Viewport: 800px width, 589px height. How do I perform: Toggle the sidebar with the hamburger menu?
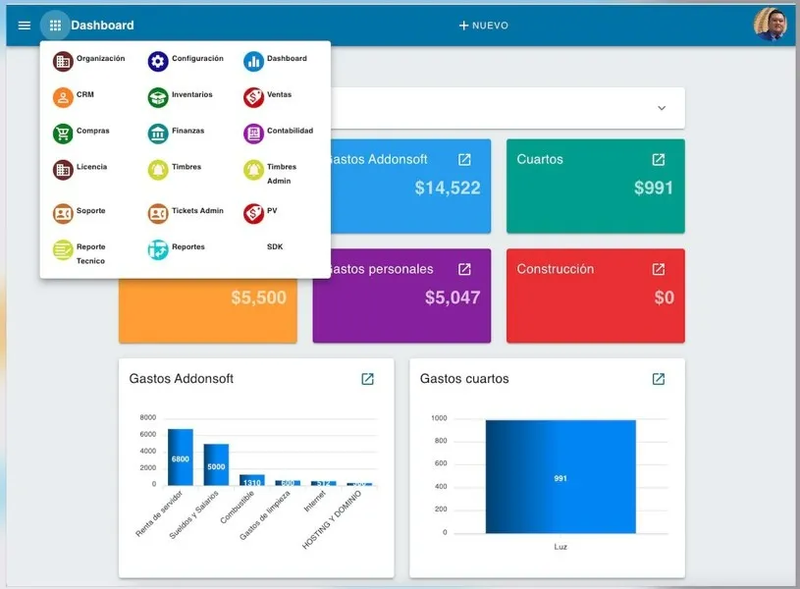(x=24, y=25)
